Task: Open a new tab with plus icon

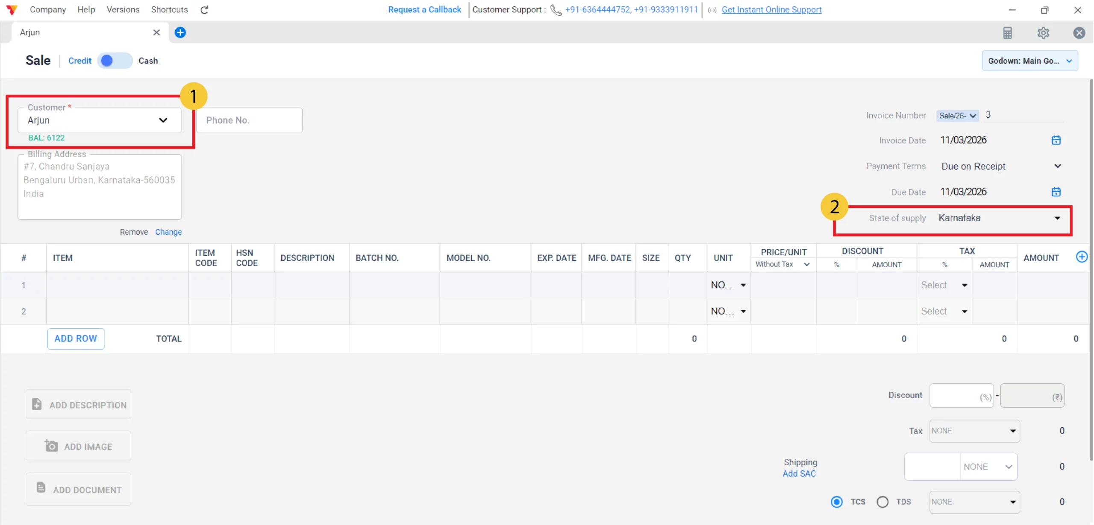Action: tap(180, 32)
